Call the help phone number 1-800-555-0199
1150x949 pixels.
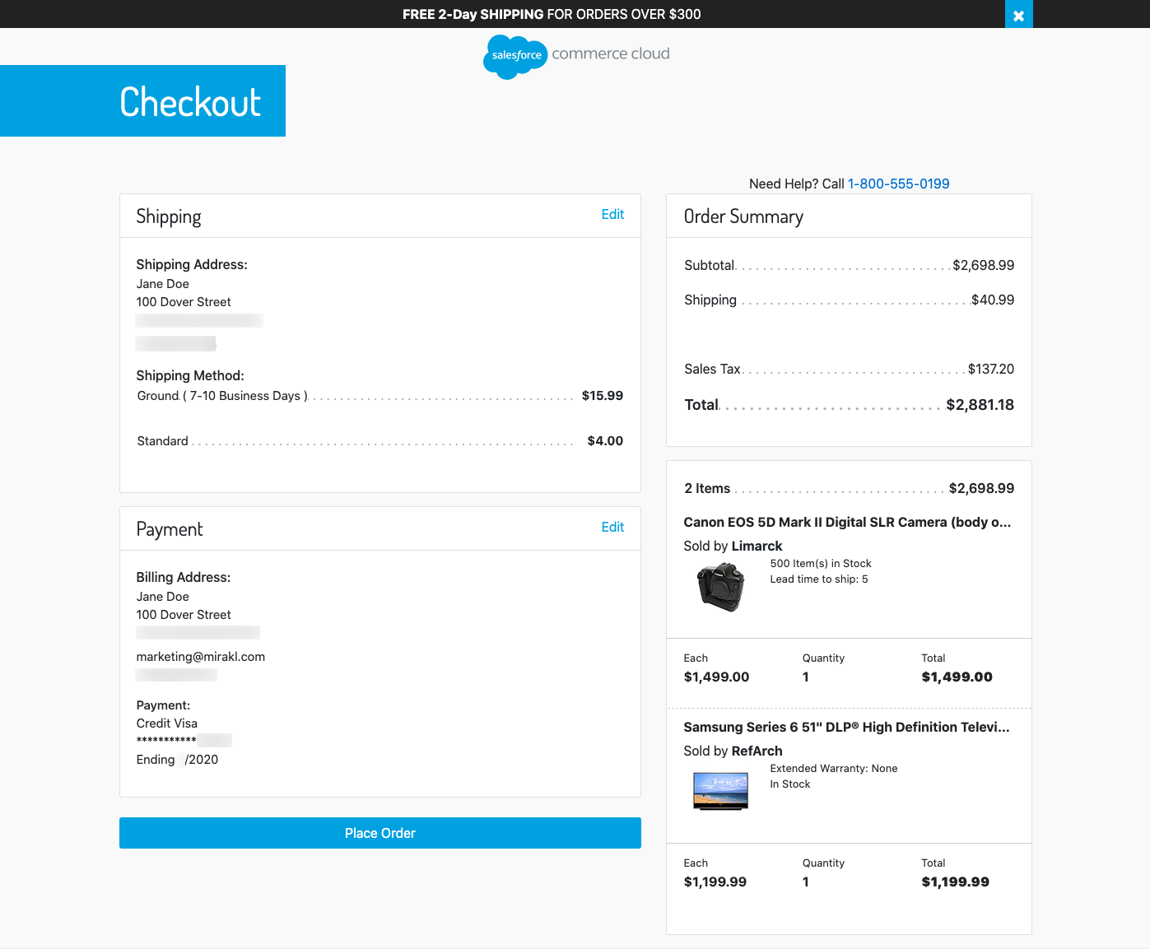click(898, 184)
